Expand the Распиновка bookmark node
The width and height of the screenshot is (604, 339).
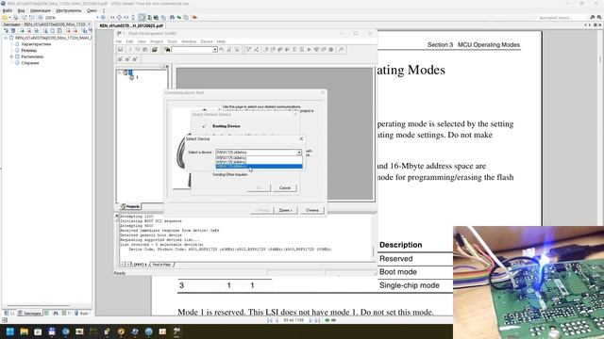click(11, 56)
